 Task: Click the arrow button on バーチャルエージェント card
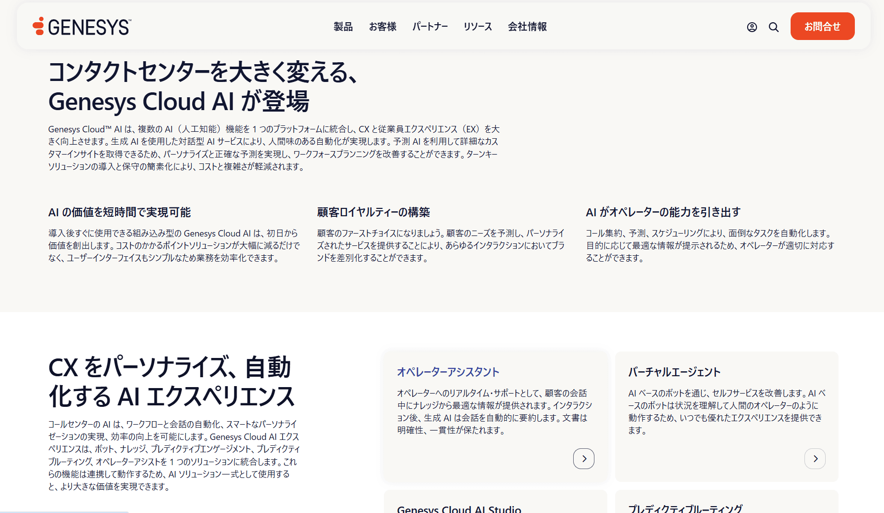pos(815,459)
